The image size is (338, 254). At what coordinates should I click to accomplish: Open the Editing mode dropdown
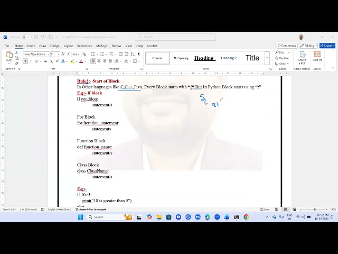click(308, 46)
